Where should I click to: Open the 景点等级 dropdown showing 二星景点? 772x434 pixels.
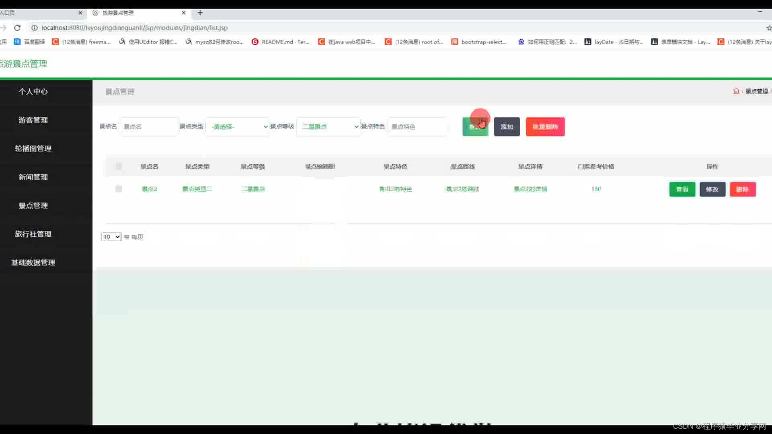[328, 127]
